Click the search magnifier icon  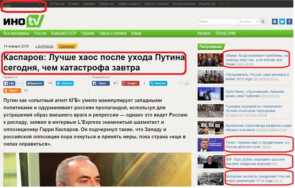(263, 22)
